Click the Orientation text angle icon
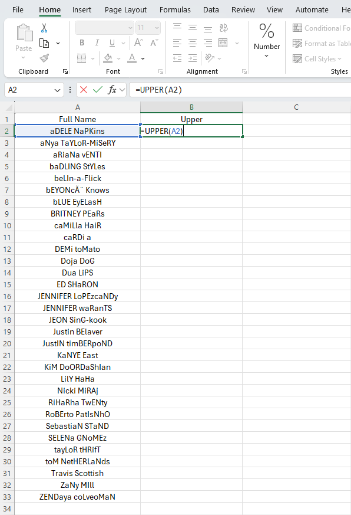Viewport: 351px width, 515px height. click(209, 58)
